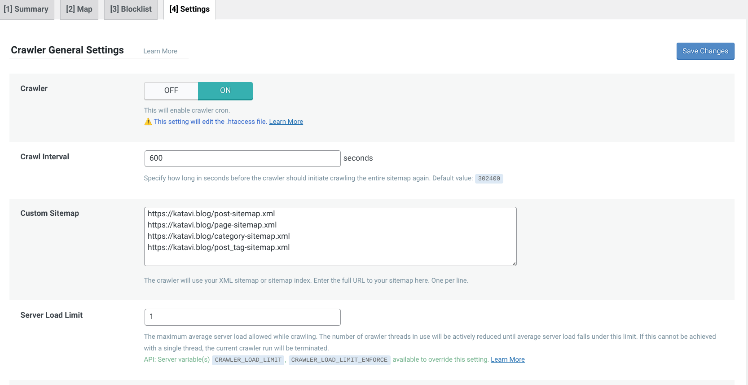Image resolution: width=748 pixels, height=385 pixels.
Task: Open the Map tab
Action: [x=79, y=9]
